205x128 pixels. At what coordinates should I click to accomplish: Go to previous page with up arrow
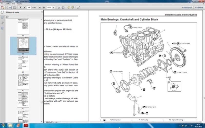pyautogui.click(x=20, y=8)
